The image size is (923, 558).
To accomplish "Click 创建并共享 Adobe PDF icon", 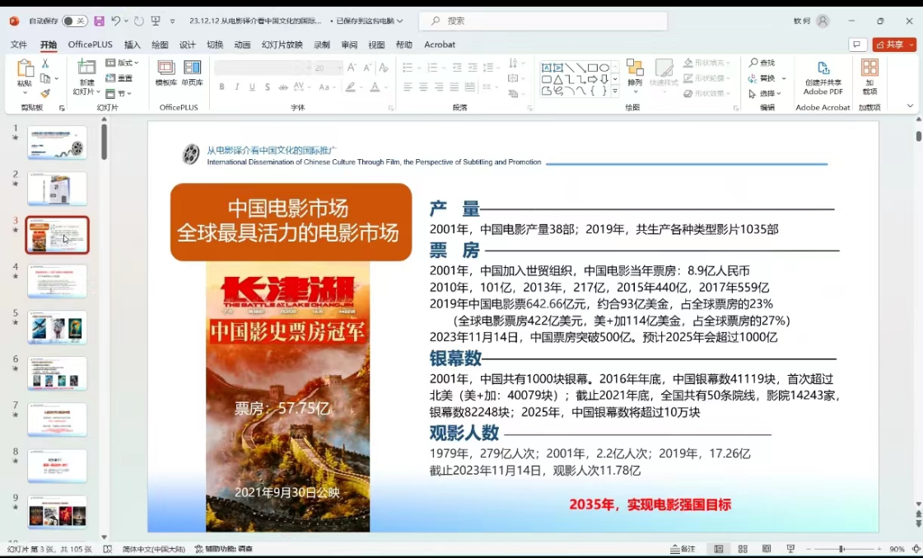I will pyautogui.click(x=823, y=76).
